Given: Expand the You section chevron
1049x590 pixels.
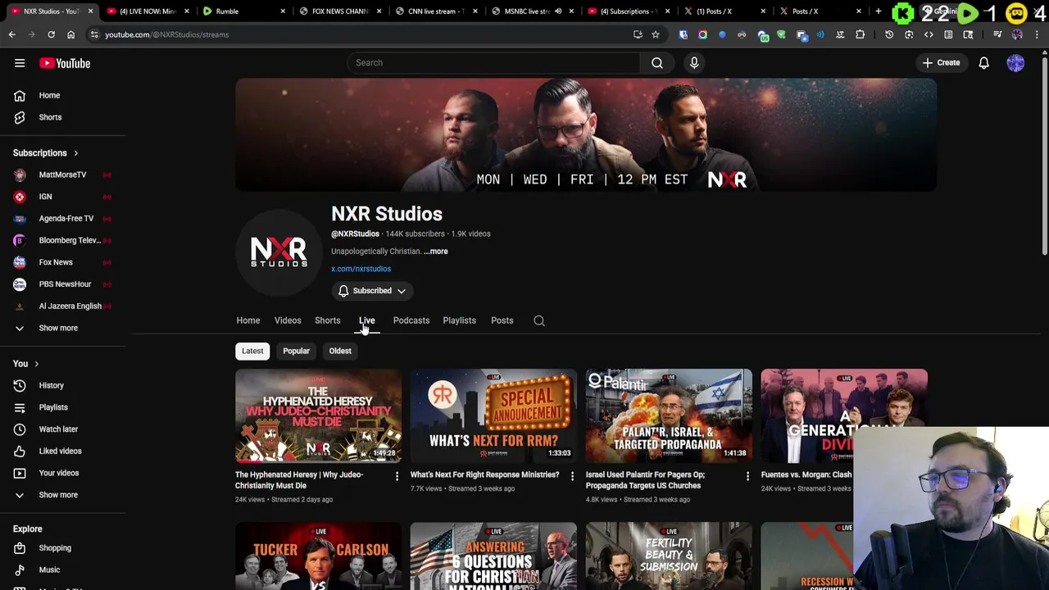Looking at the screenshot, I should coord(36,364).
